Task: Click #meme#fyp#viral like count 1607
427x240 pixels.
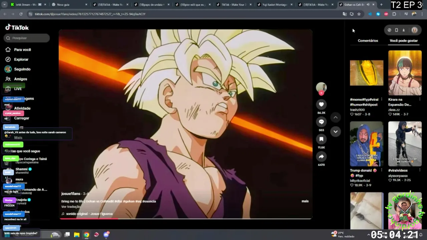Action: (356, 114)
